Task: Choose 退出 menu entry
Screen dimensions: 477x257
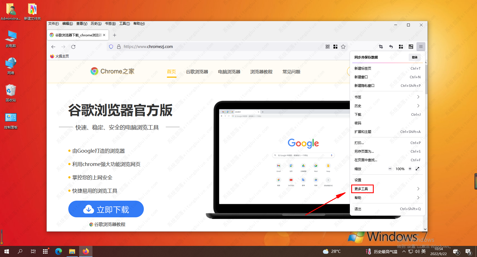Action: click(387, 209)
